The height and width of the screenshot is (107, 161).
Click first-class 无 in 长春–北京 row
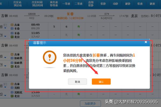pyautogui.click(x=67, y=35)
